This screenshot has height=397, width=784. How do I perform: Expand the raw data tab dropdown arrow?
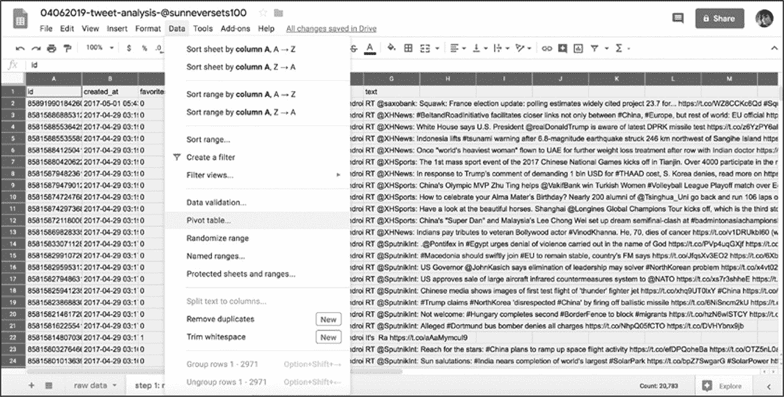[x=116, y=385]
